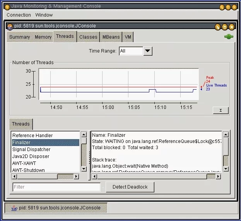Viewport: 241px width, 221px height.
Task: Click the Java icon in inner window title
Action: 10,27
